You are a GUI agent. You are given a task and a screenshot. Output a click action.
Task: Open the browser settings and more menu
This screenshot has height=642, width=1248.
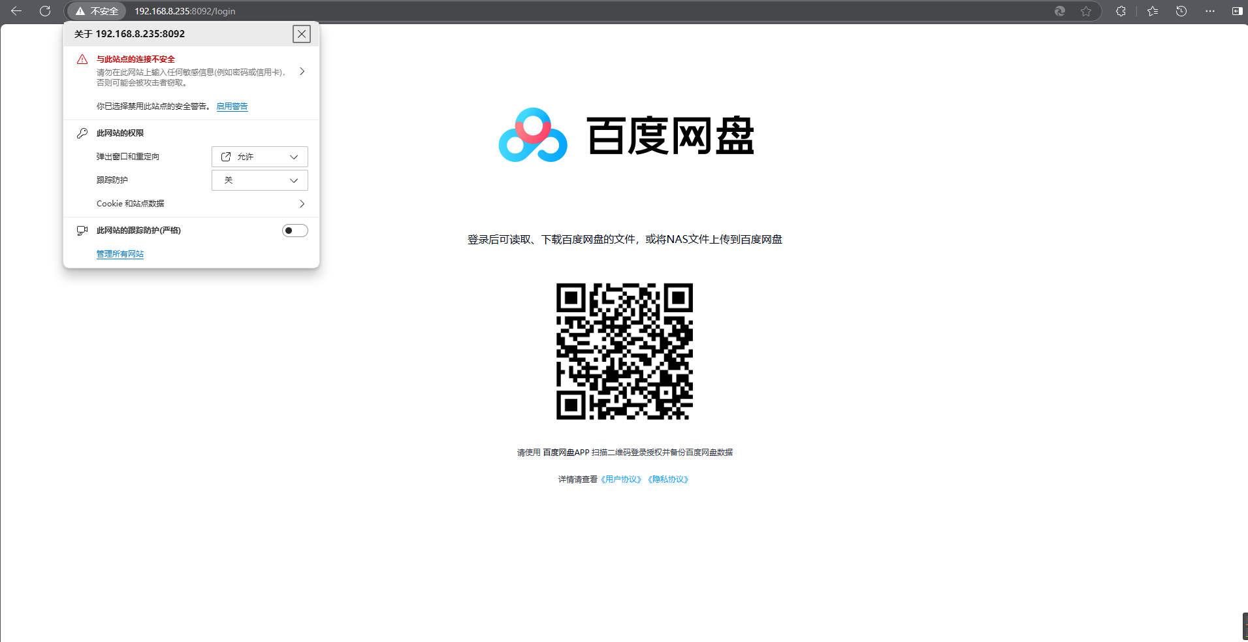point(1210,11)
